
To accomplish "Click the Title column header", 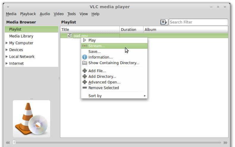I will pyautogui.click(x=90, y=29).
